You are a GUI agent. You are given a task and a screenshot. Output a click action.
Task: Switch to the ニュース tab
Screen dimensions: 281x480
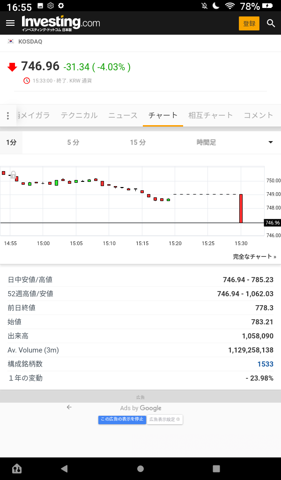(x=123, y=115)
